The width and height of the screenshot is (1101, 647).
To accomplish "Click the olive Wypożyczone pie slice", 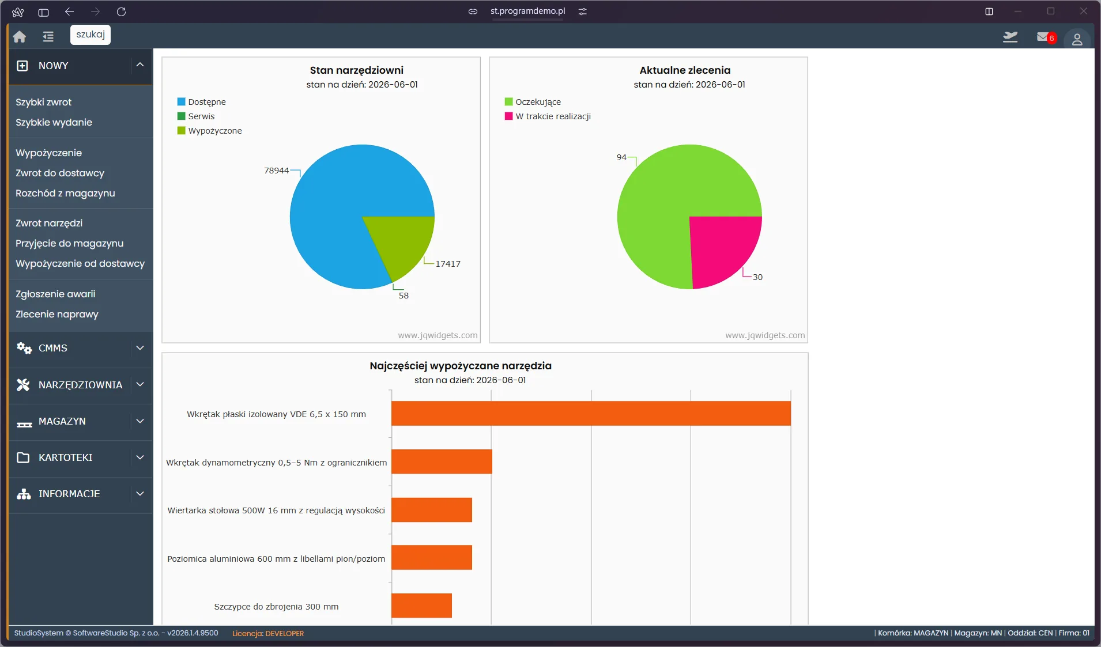I will point(404,242).
